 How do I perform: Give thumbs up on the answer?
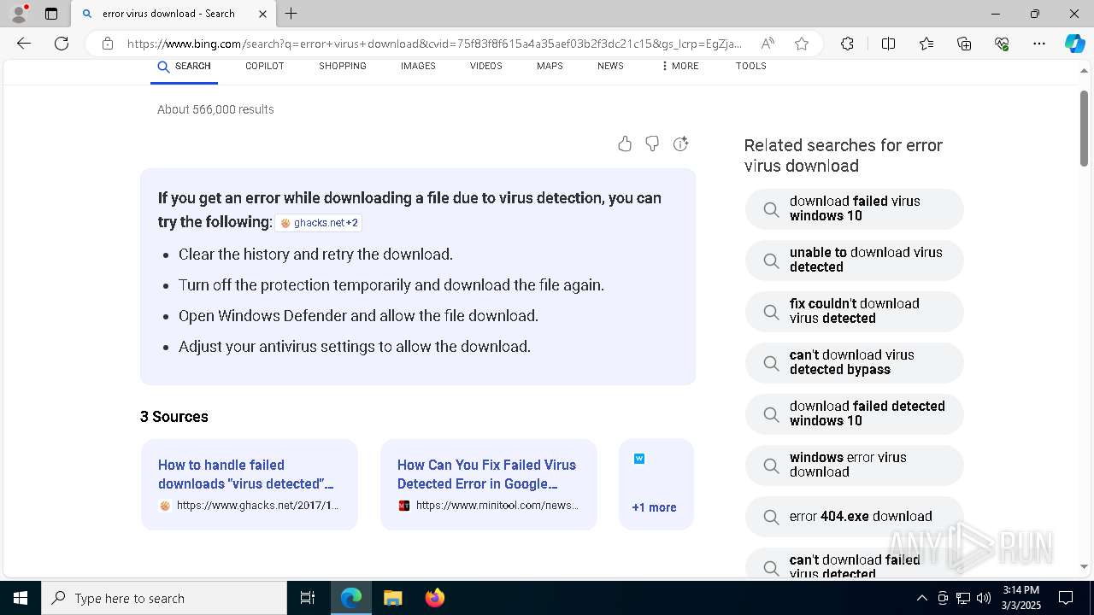pyautogui.click(x=625, y=143)
